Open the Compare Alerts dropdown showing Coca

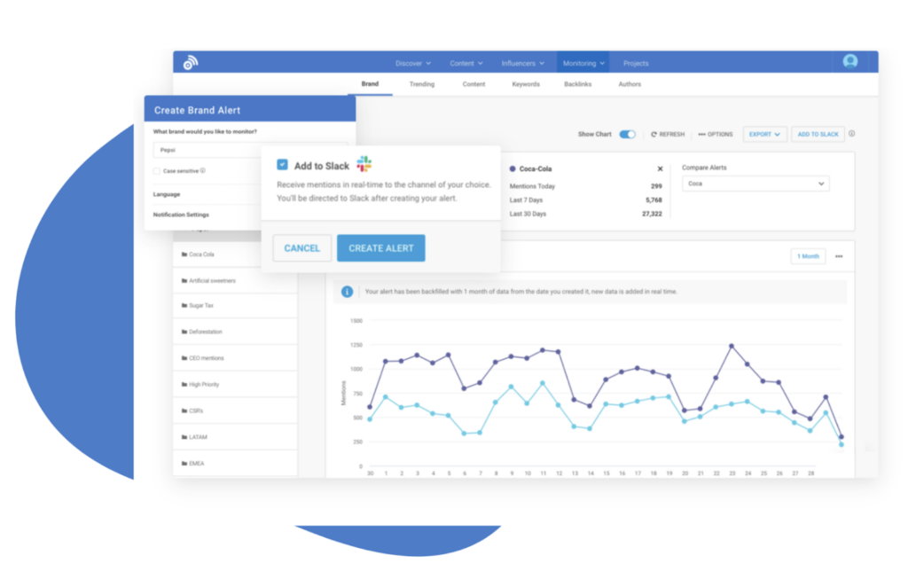[755, 184]
